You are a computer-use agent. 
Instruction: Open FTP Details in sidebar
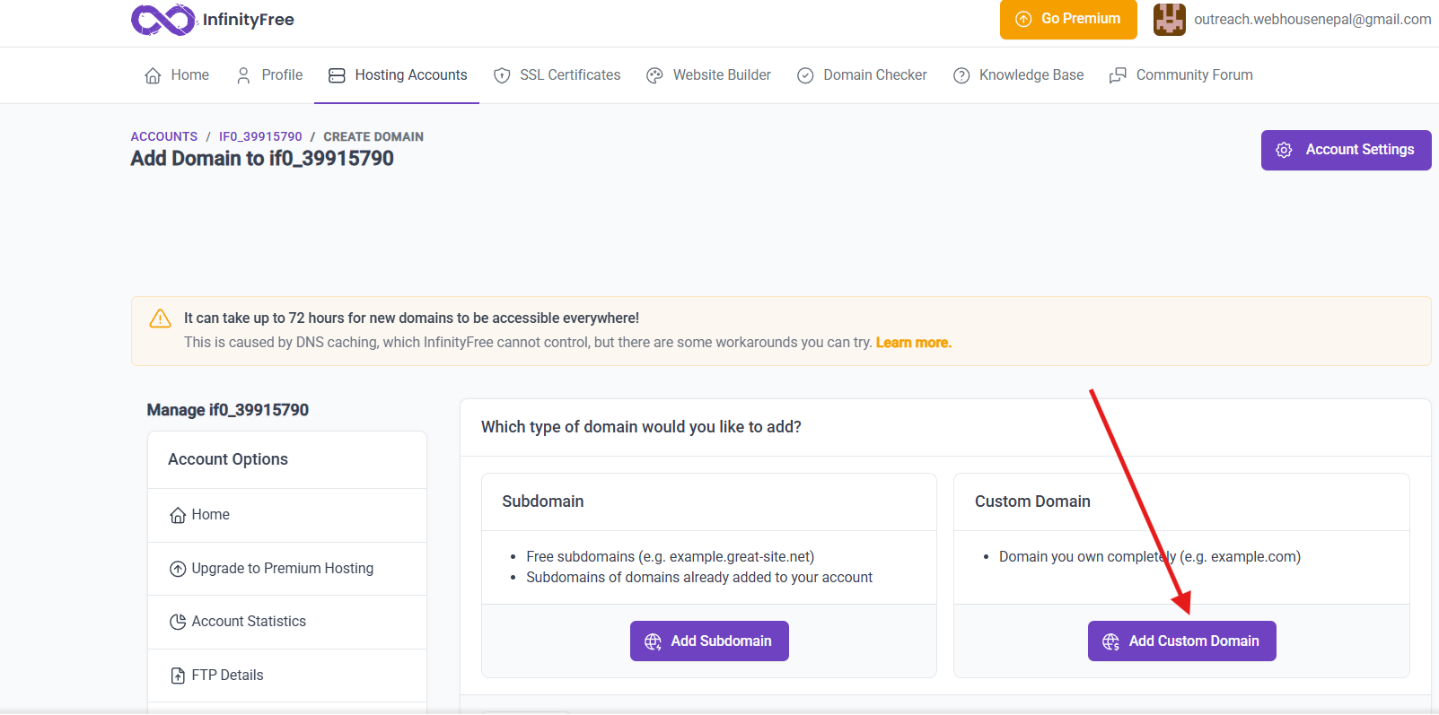(287, 676)
